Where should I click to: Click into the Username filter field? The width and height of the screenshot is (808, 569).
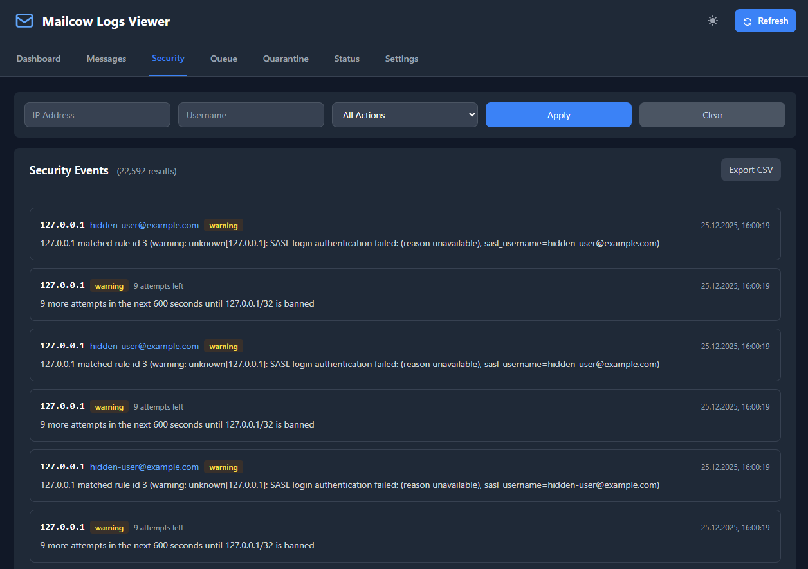[x=251, y=115]
